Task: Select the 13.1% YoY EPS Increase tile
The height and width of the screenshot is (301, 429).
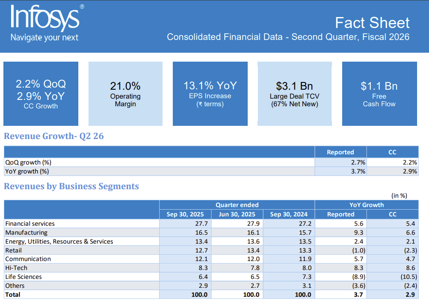Action: [210, 94]
